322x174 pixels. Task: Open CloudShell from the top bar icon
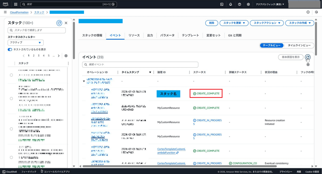(222, 4)
